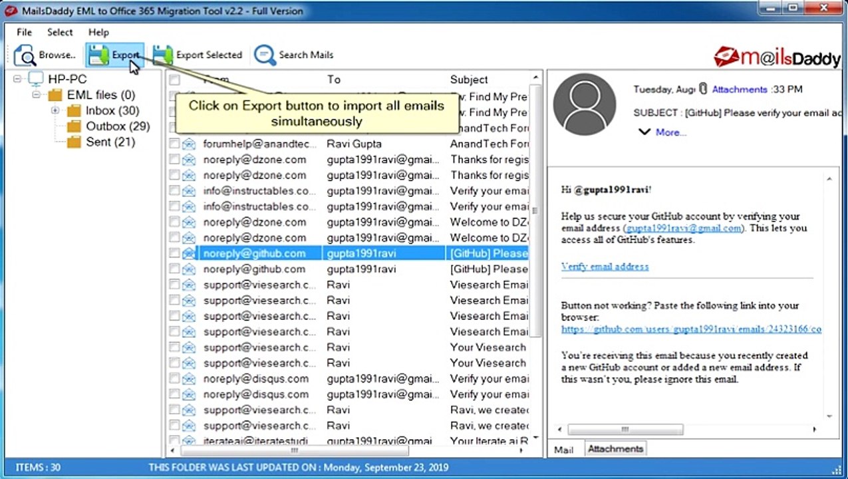Click envelope icon of the iterateai@iteratestudi row
848x479 pixels.
189,440
